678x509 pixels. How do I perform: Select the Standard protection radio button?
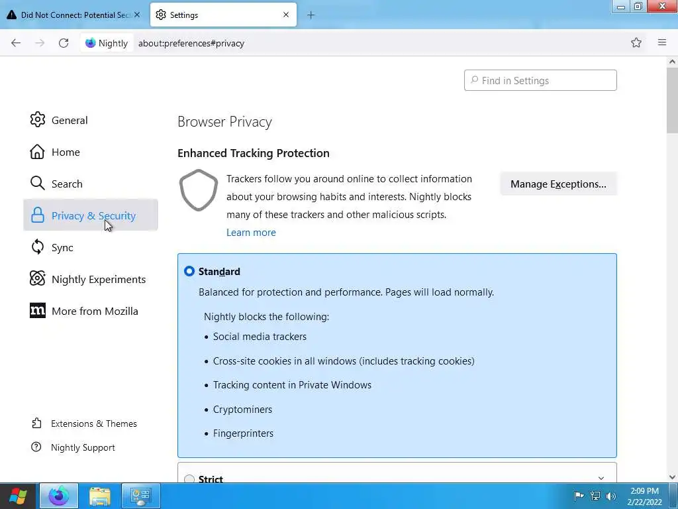tap(189, 271)
